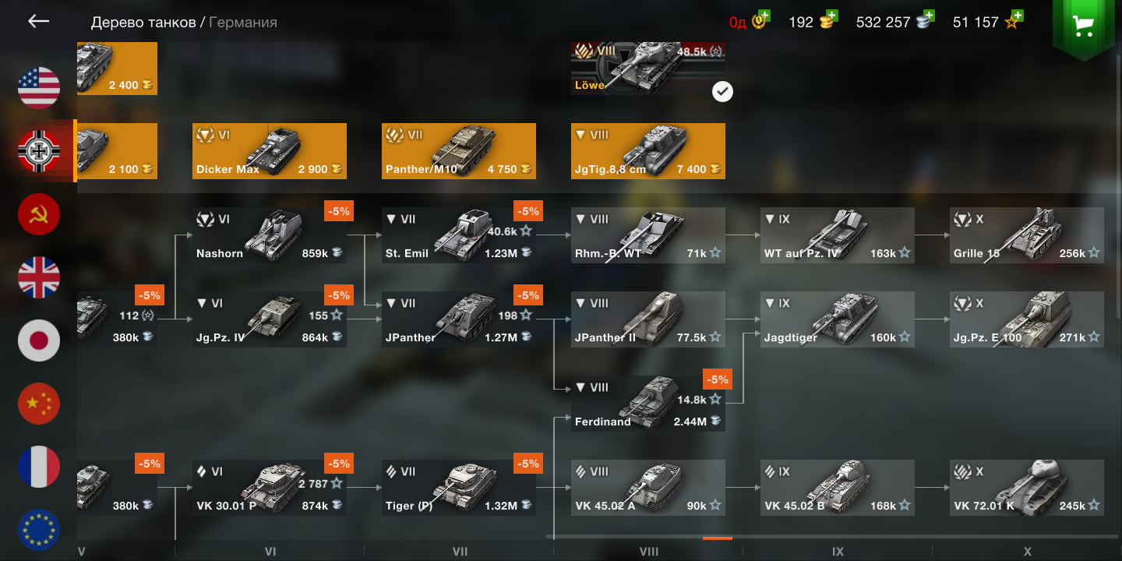Open the green shopping cart store
The image size is (1122, 561).
1083,26
